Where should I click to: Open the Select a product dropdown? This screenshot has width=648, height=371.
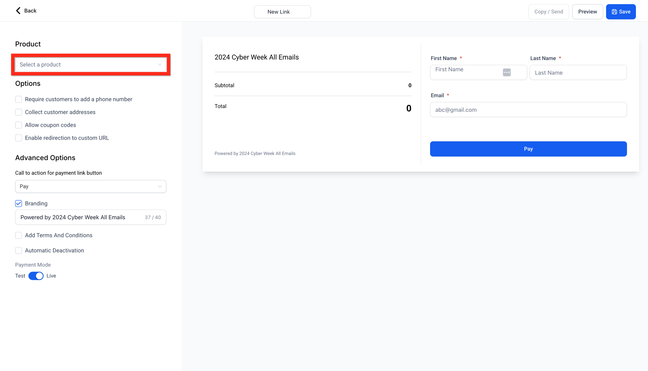click(90, 65)
